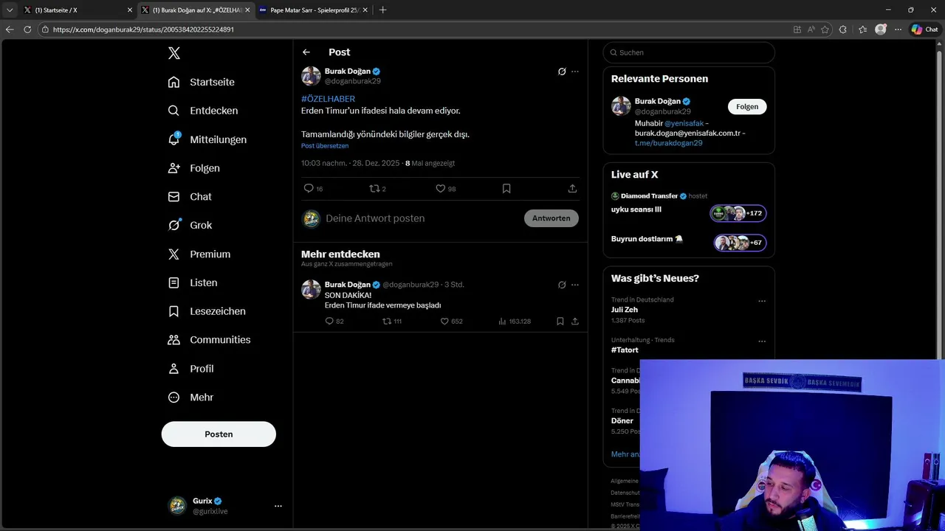
Task: Open the Folgen sidebar item
Action: (193, 168)
